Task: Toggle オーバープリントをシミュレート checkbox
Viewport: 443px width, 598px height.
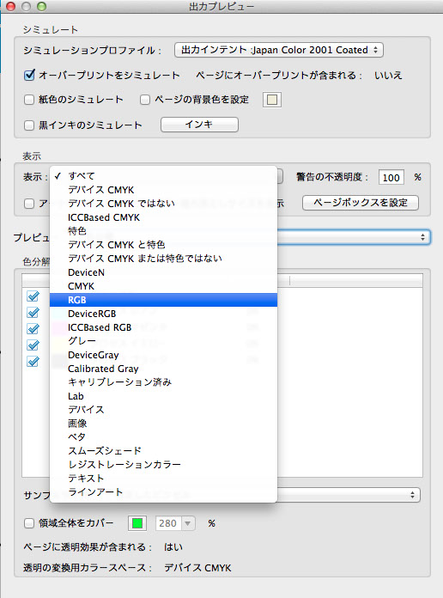Action: click(29, 75)
